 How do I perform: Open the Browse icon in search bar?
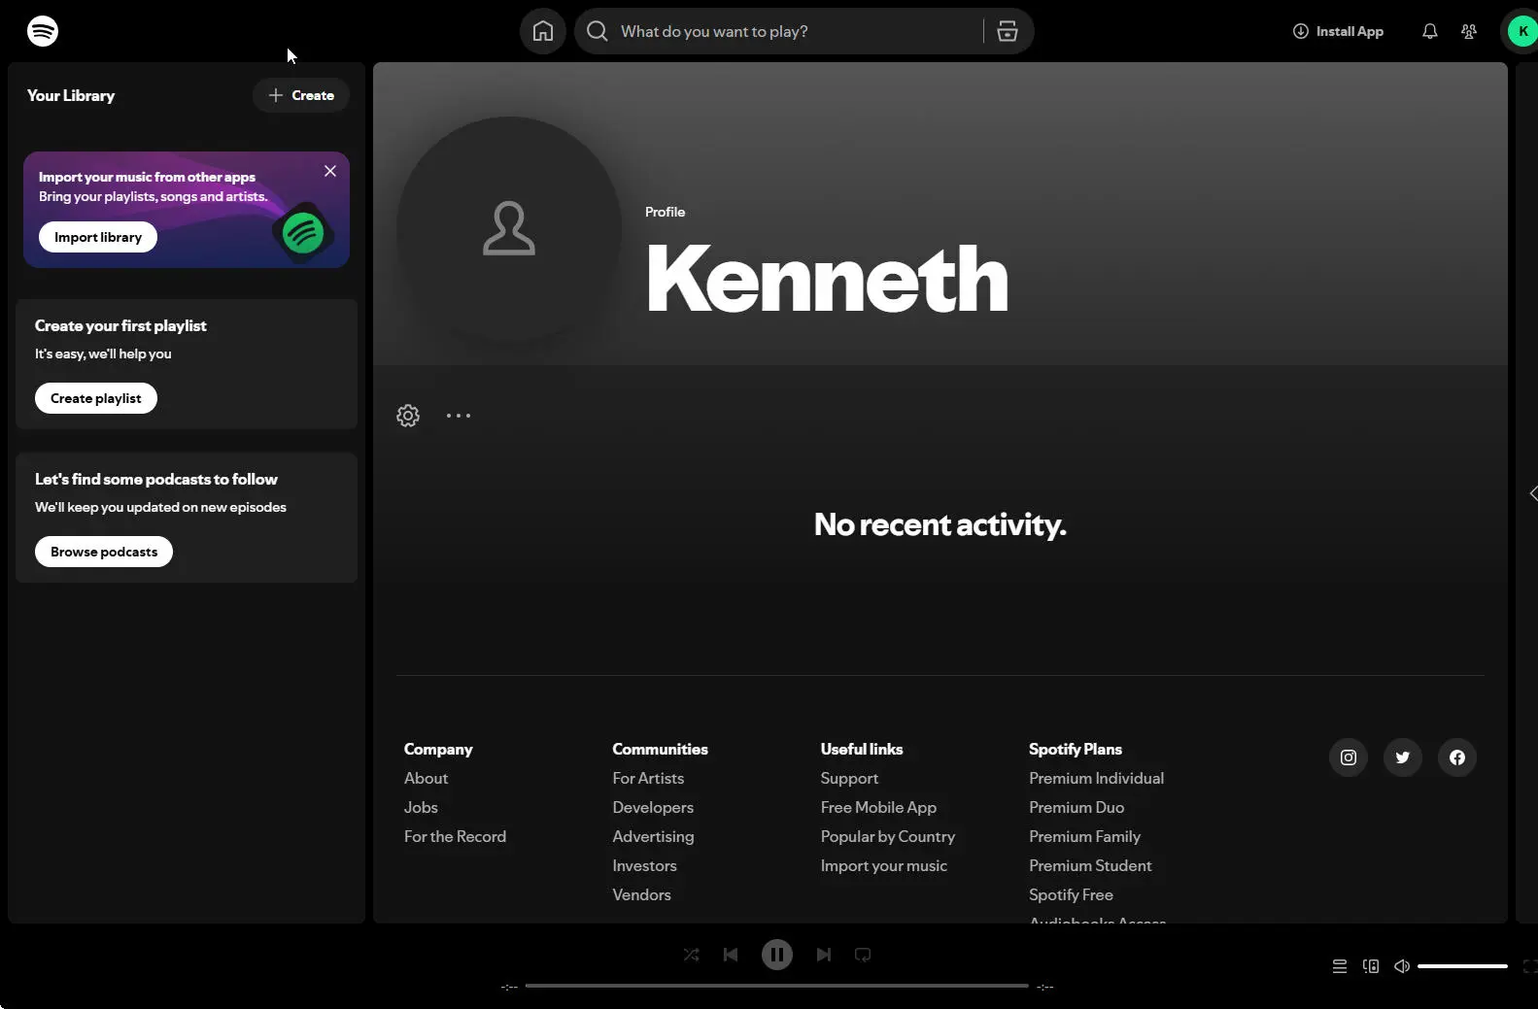(1008, 31)
